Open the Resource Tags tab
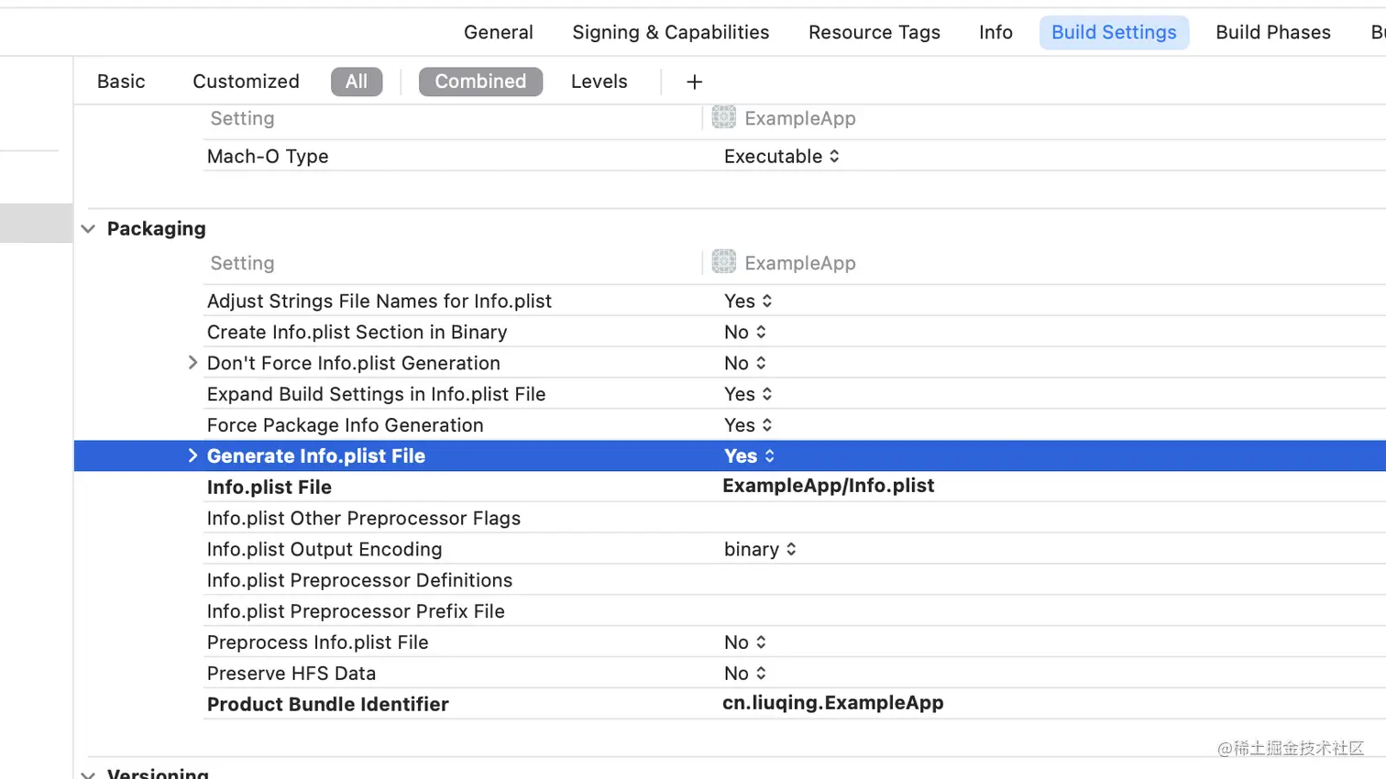The height and width of the screenshot is (779, 1386). tap(874, 33)
